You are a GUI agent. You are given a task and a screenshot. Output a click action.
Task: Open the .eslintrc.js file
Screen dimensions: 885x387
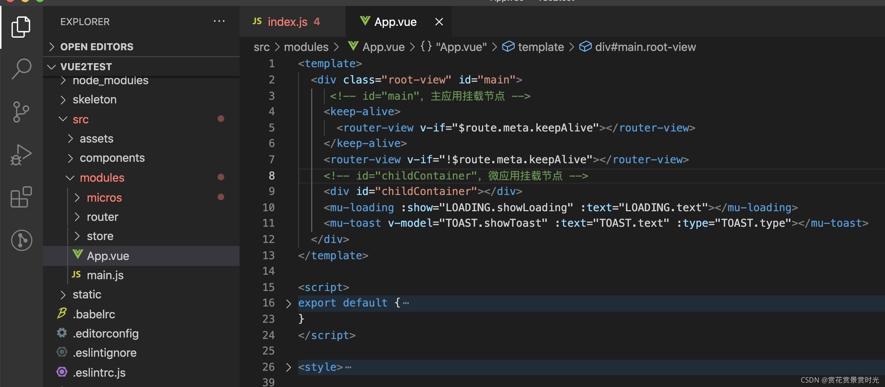[141, 373]
